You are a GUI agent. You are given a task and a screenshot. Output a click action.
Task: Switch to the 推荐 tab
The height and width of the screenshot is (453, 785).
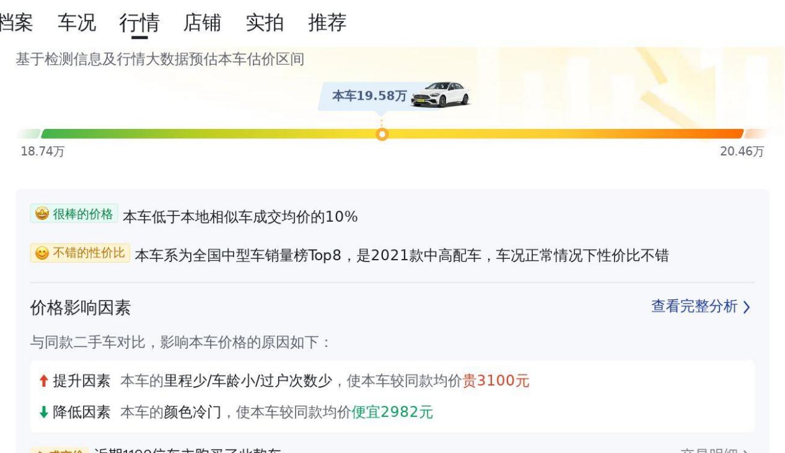327,23
